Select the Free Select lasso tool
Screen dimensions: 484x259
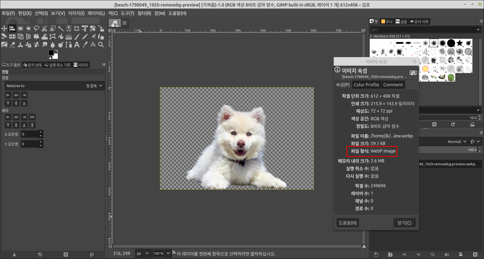tap(37, 28)
